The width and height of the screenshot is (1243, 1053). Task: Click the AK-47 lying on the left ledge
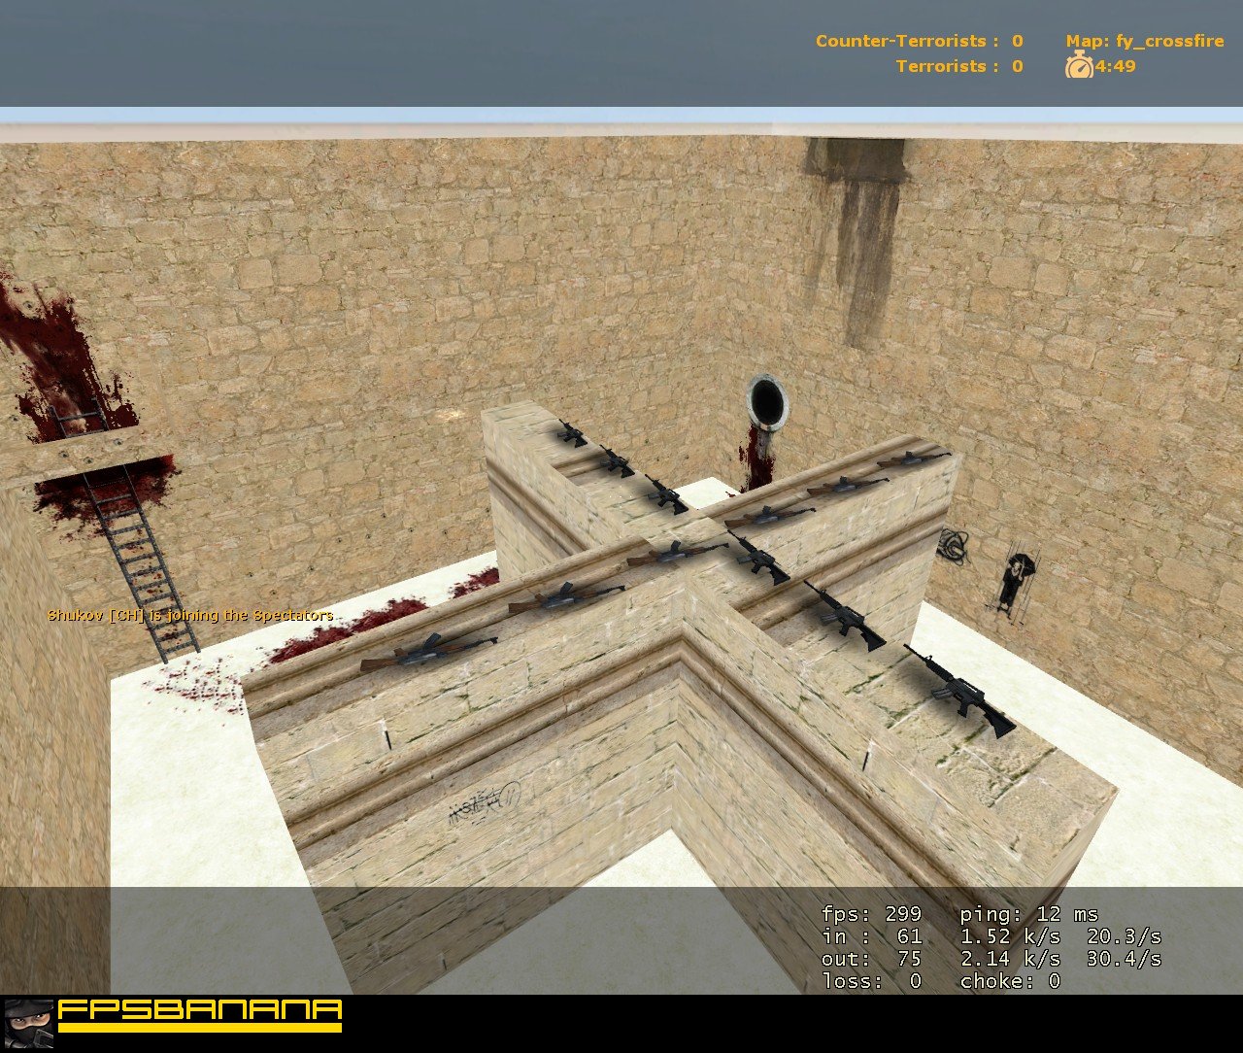pyautogui.click(x=427, y=648)
